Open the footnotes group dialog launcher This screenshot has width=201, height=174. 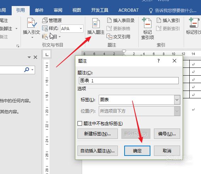[18, 46]
